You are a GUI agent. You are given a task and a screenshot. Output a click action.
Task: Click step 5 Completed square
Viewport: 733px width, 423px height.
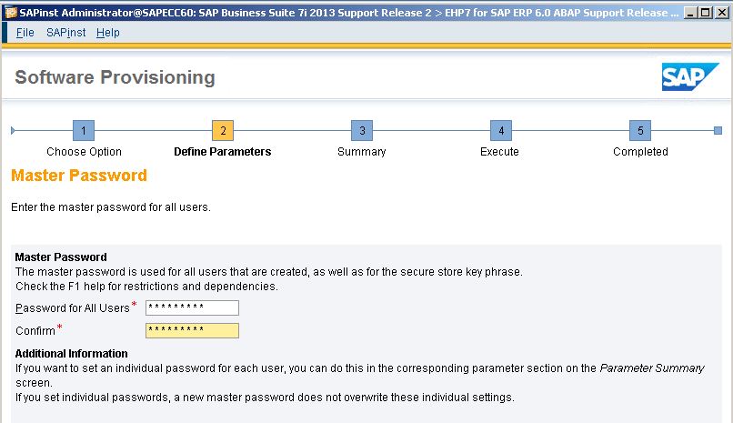click(640, 130)
